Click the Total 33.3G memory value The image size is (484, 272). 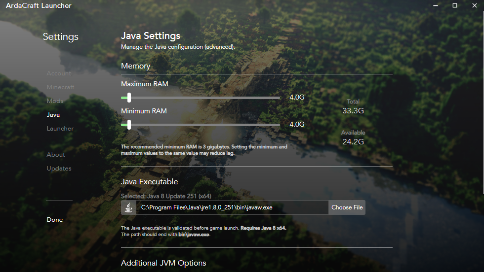tap(353, 110)
